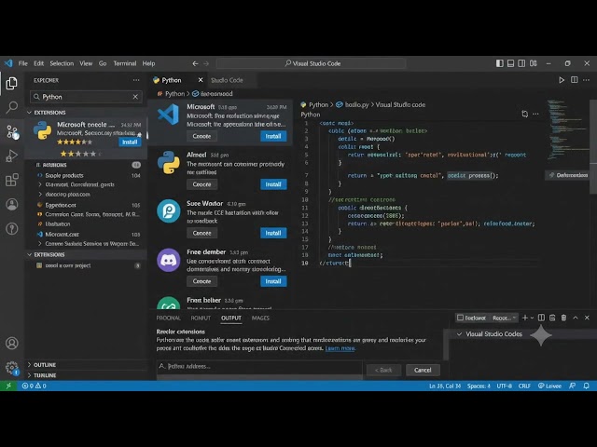
Task: Close the bottom panel with its X icon
Action: (587, 318)
